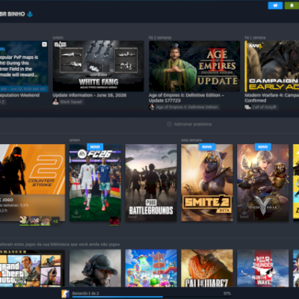Select the SMITE 2 Beta game card
This screenshot has width=299, height=299.
207,182
